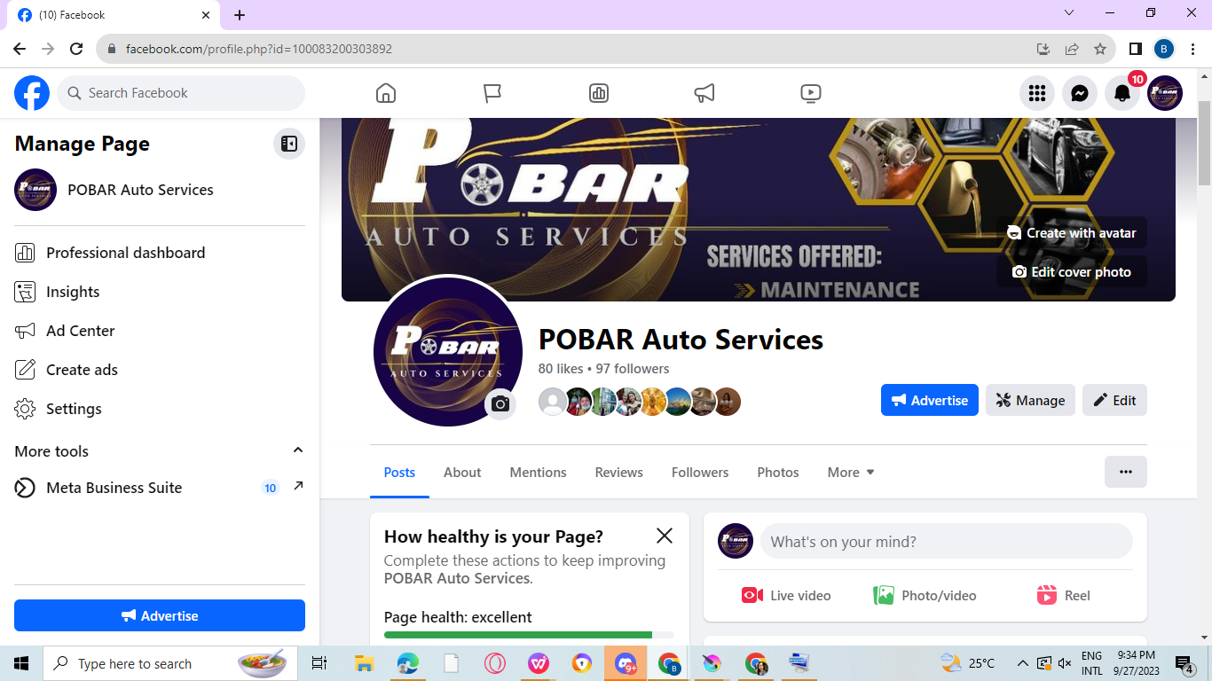The image size is (1212, 681).
Task: Open the Chrome menu three dots
Action: tap(1193, 49)
